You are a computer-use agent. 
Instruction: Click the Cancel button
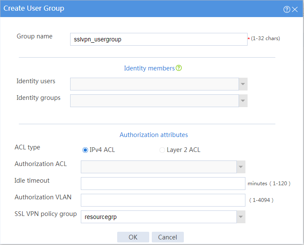168,237
